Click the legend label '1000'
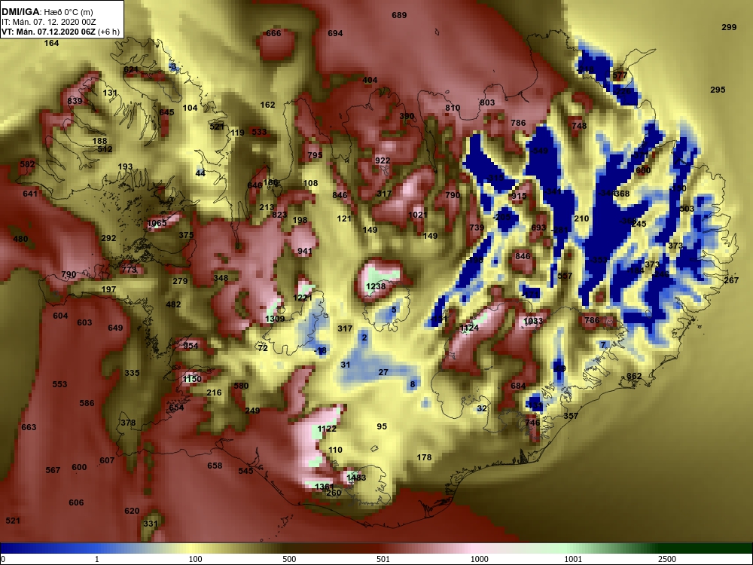 479,559
